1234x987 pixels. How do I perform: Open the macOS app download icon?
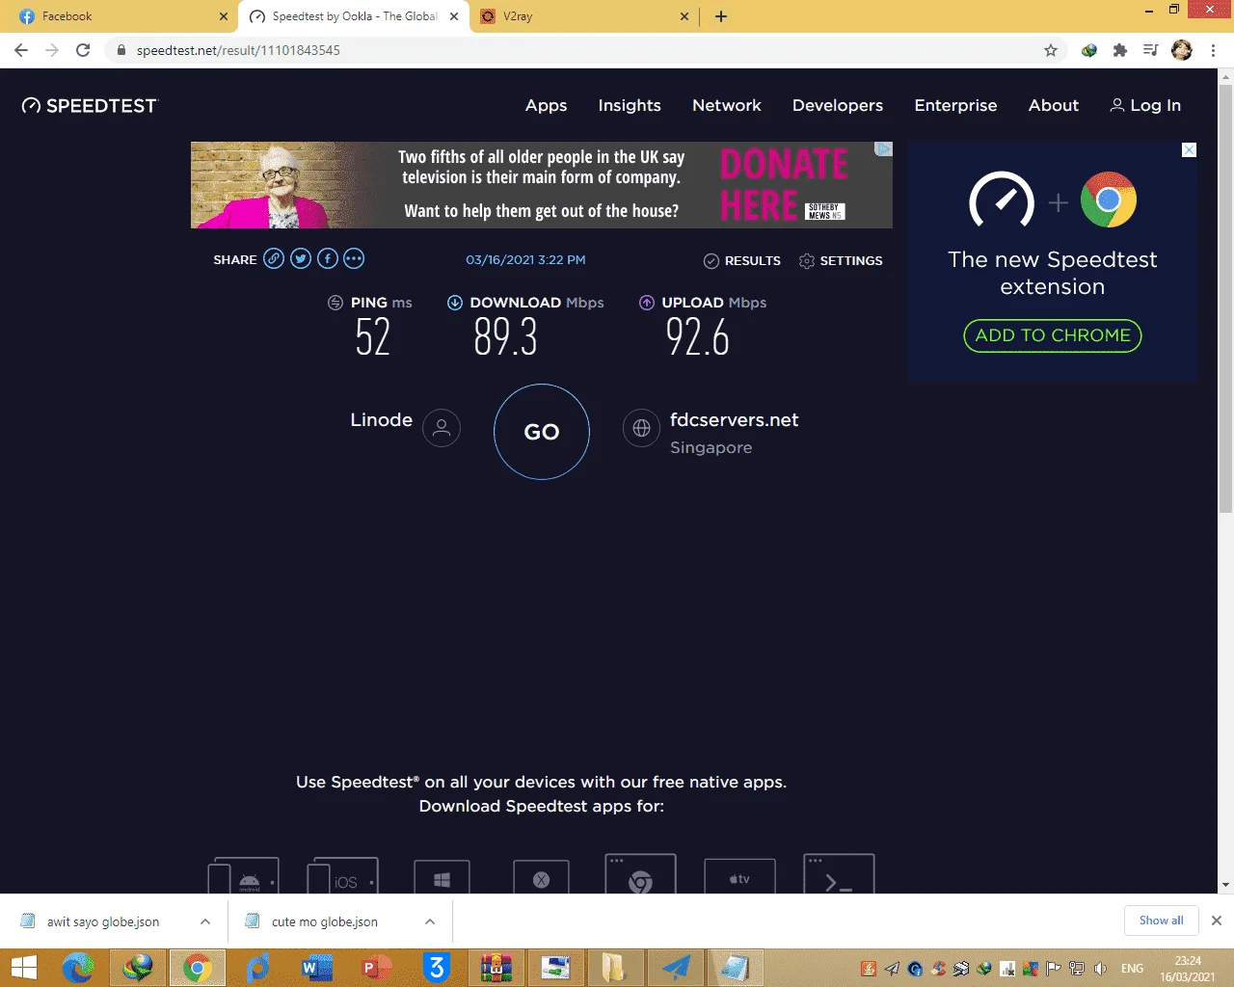click(x=541, y=877)
